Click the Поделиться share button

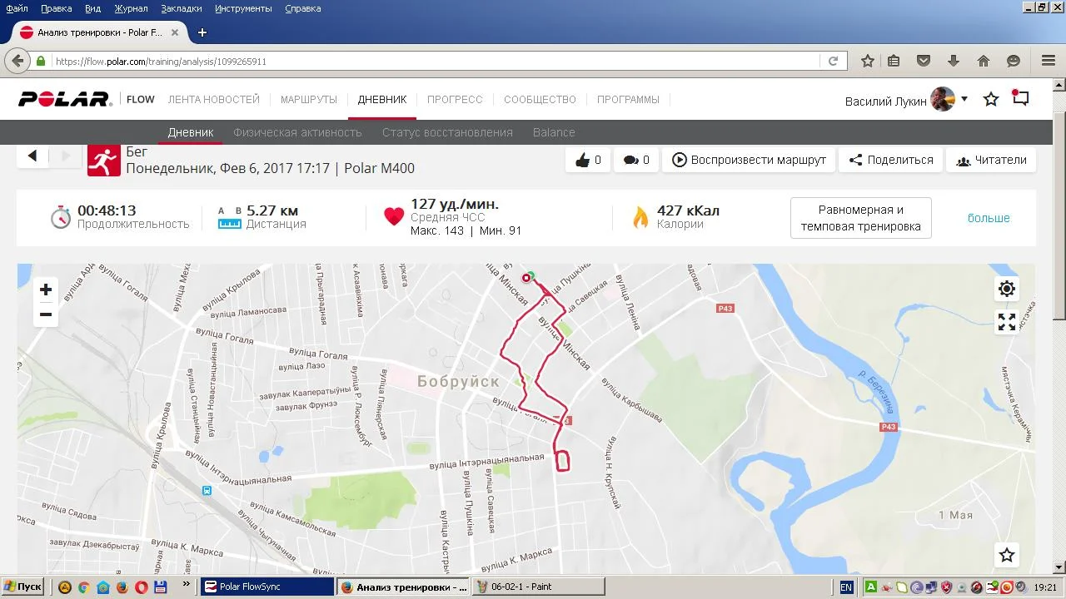(890, 160)
